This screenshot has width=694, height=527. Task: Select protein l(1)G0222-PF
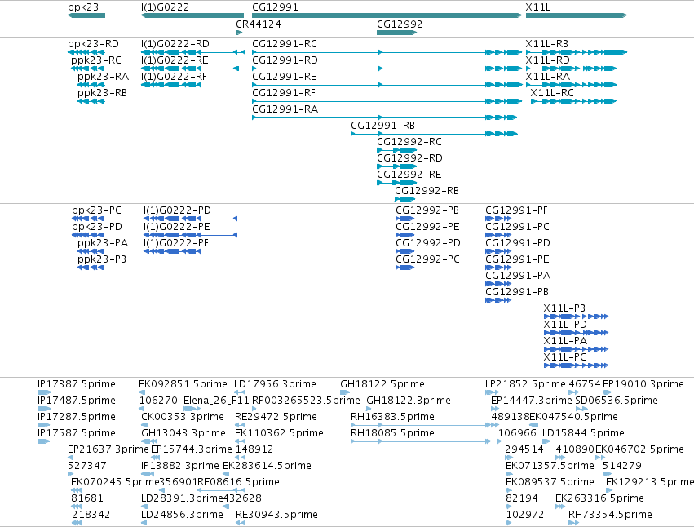point(172,251)
